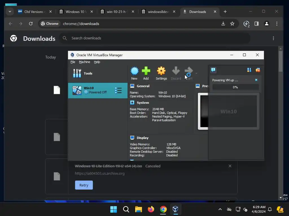289x216 pixels.
Task: Open the Machine menu in VirtualBox
Action: [85, 62]
